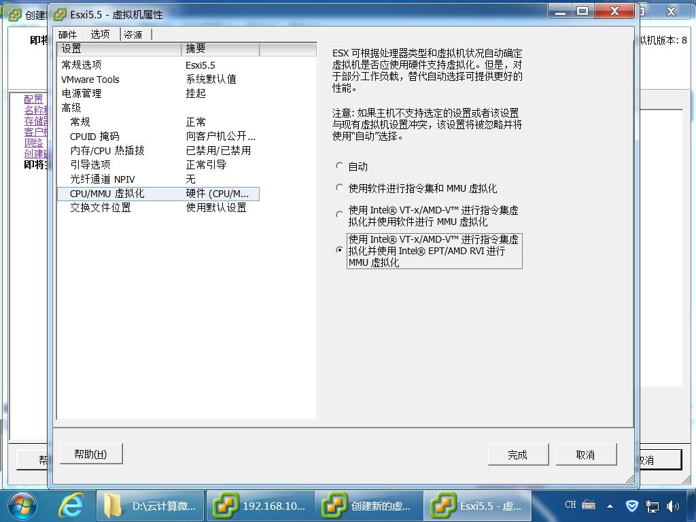Click the CH language indicator in tray

point(570,505)
